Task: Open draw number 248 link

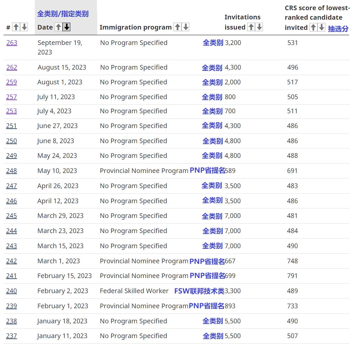Action: pos(12,171)
